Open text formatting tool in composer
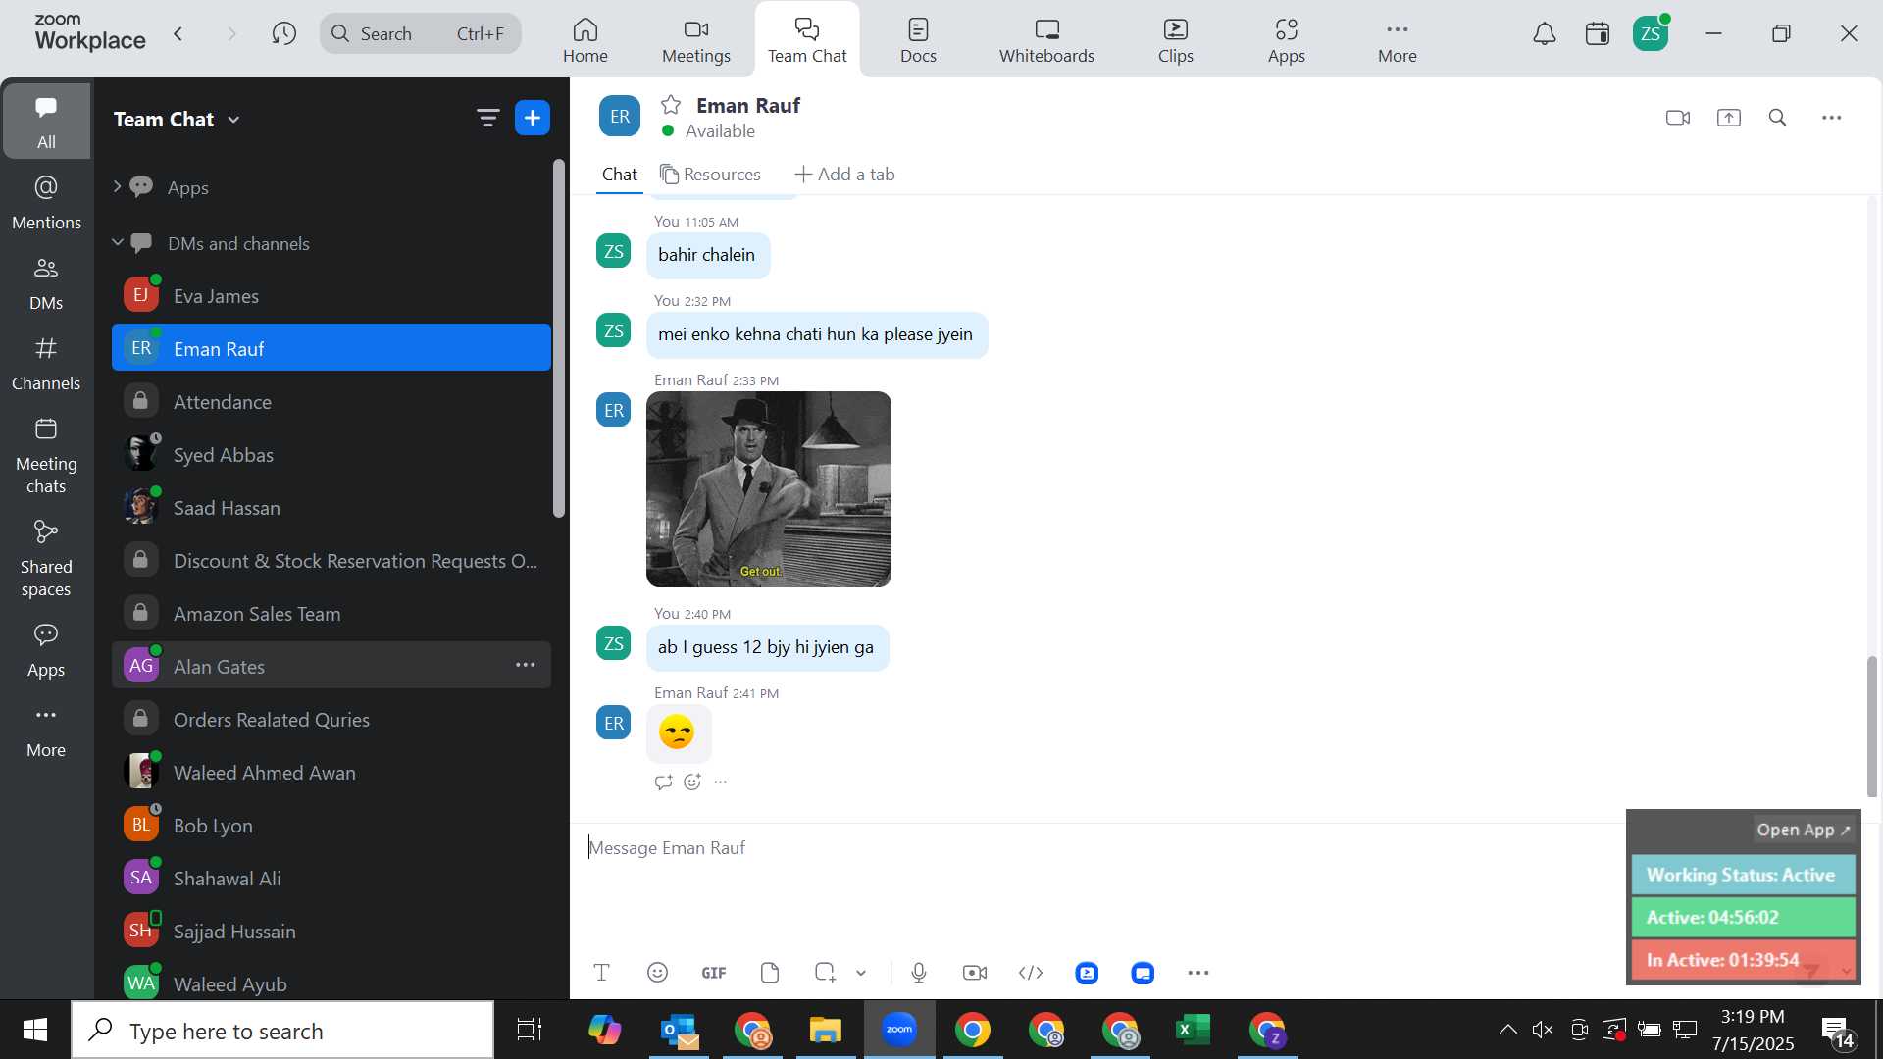 point(602,973)
